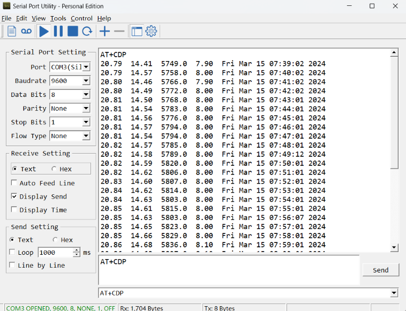Click the Rx: 1,704 Bytes status
The width and height of the screenshot is (406, 311).
tap(141, 308)
